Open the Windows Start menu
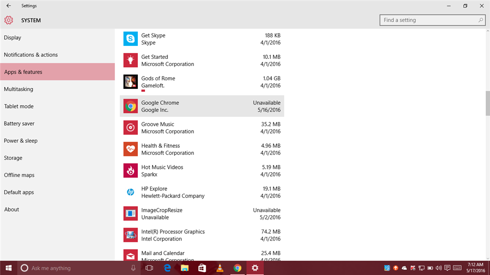 click(9, 268)
